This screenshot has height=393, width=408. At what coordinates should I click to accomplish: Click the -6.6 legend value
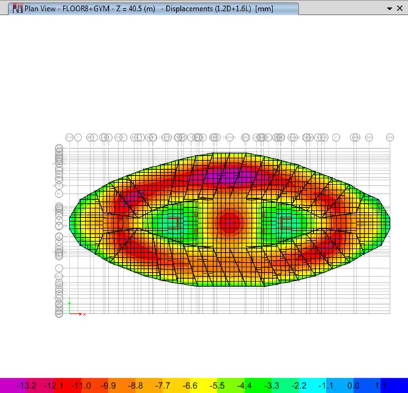tap(190, 386)
